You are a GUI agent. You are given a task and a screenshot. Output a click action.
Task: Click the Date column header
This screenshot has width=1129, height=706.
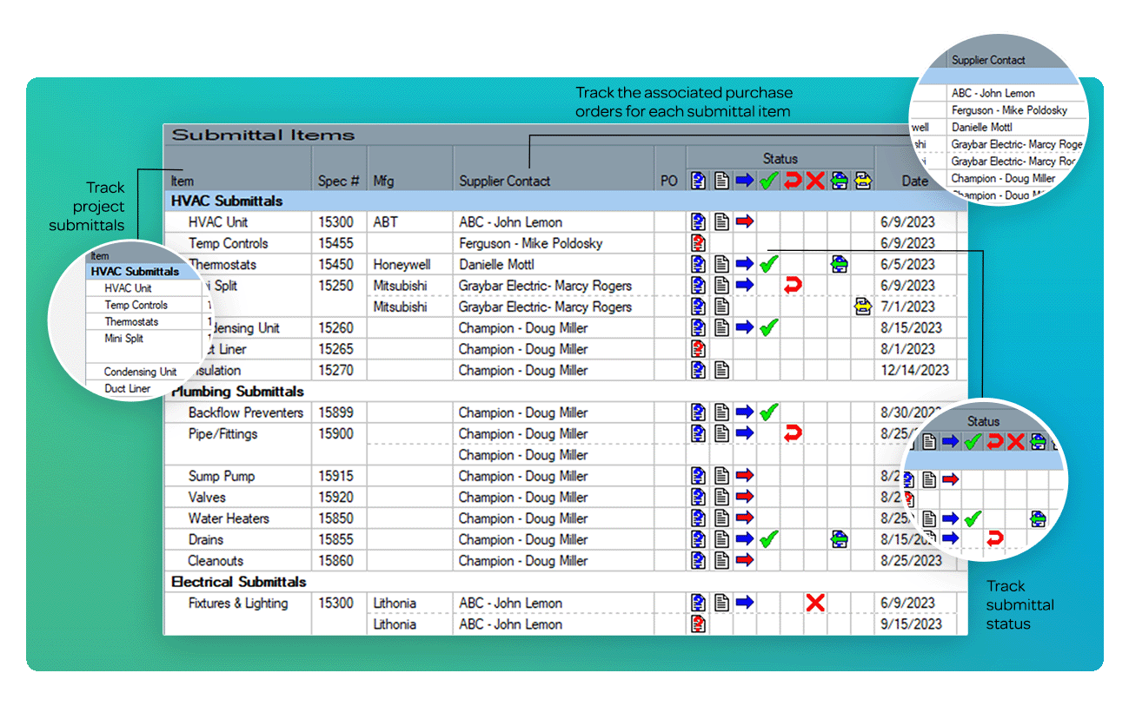click(915, 181)
